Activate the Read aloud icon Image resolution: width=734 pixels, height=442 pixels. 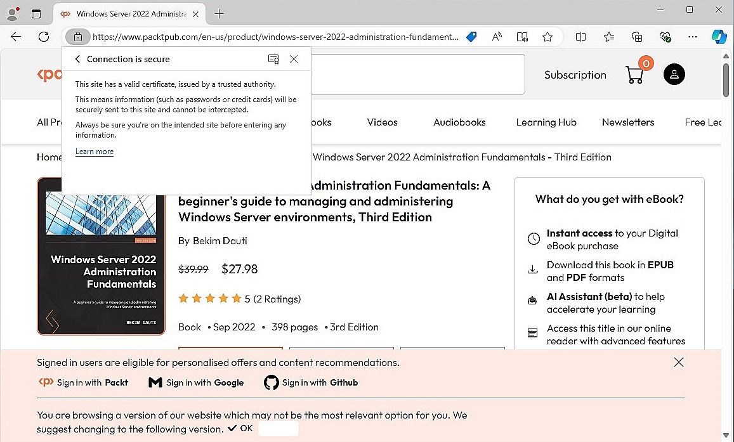pyautogui.click(x=497, y=37)
